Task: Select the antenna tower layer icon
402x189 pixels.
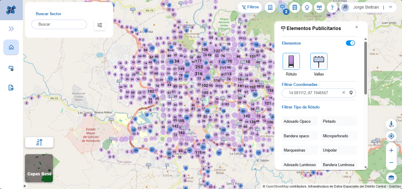Action: click(319, 7)
